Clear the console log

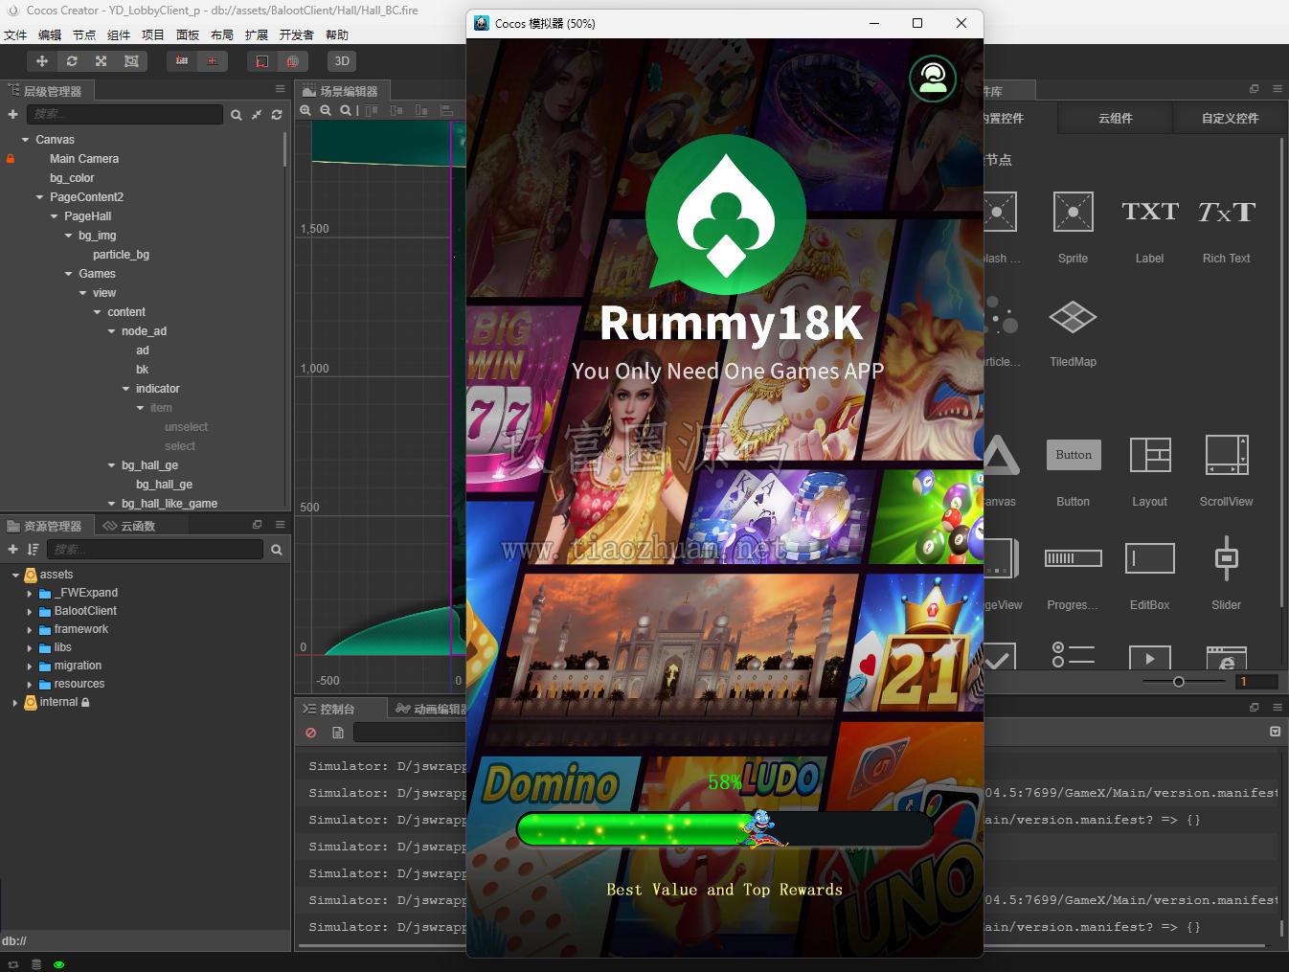point(310,733)
